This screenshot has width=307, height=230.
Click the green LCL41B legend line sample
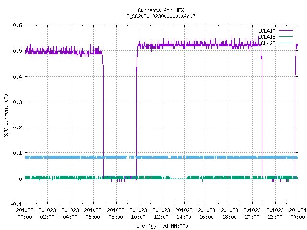(x=285, y=36)
